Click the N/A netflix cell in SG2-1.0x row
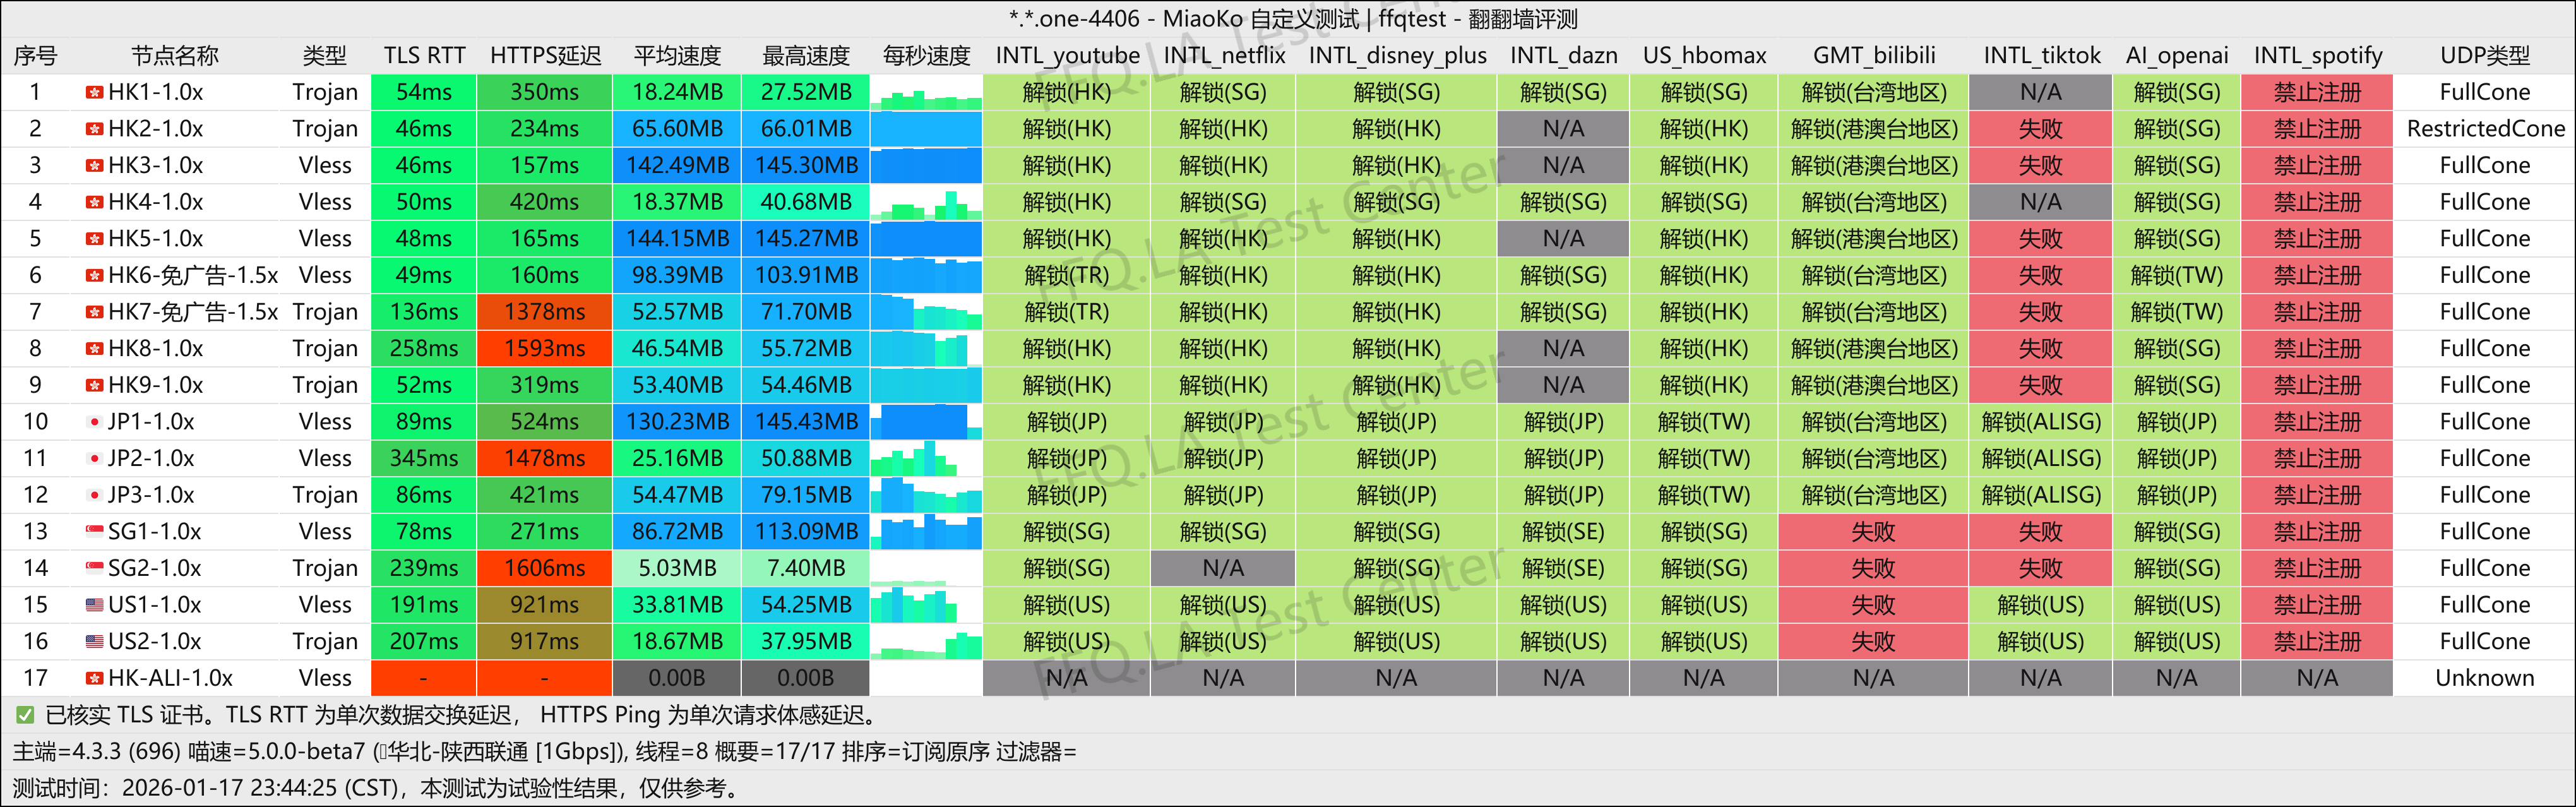Image resolution: width=2576 pixels, height=807 pixels. (x=1224, y=568)
